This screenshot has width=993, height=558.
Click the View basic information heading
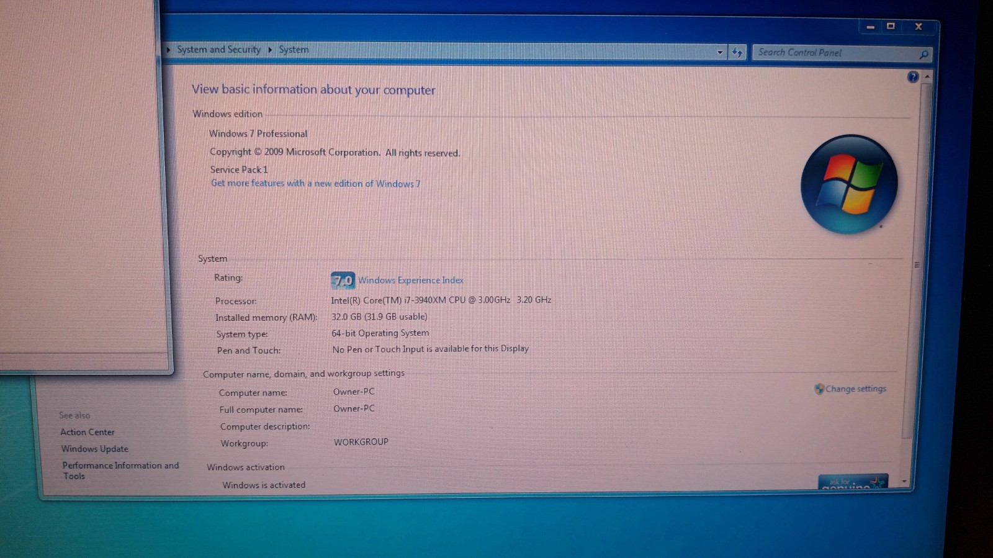click(313, 89)
